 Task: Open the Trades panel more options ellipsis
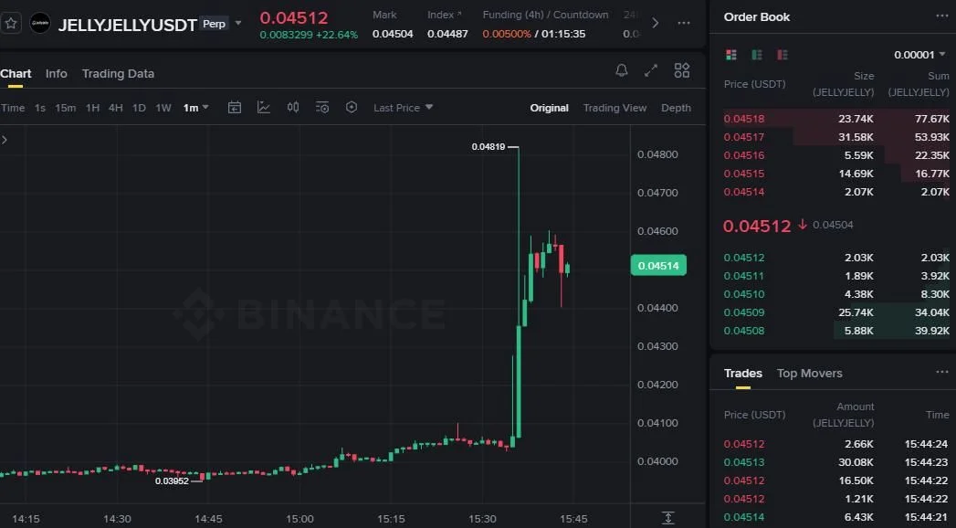(942, 373)
